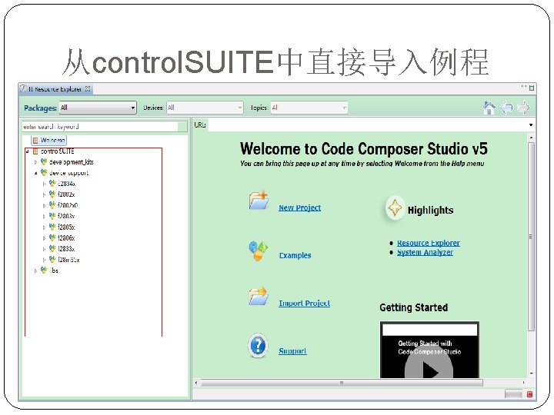Click the Examples colored shapes icon
Screen dimensions: 554x415
pyautogui.click(x=259, y=251)
